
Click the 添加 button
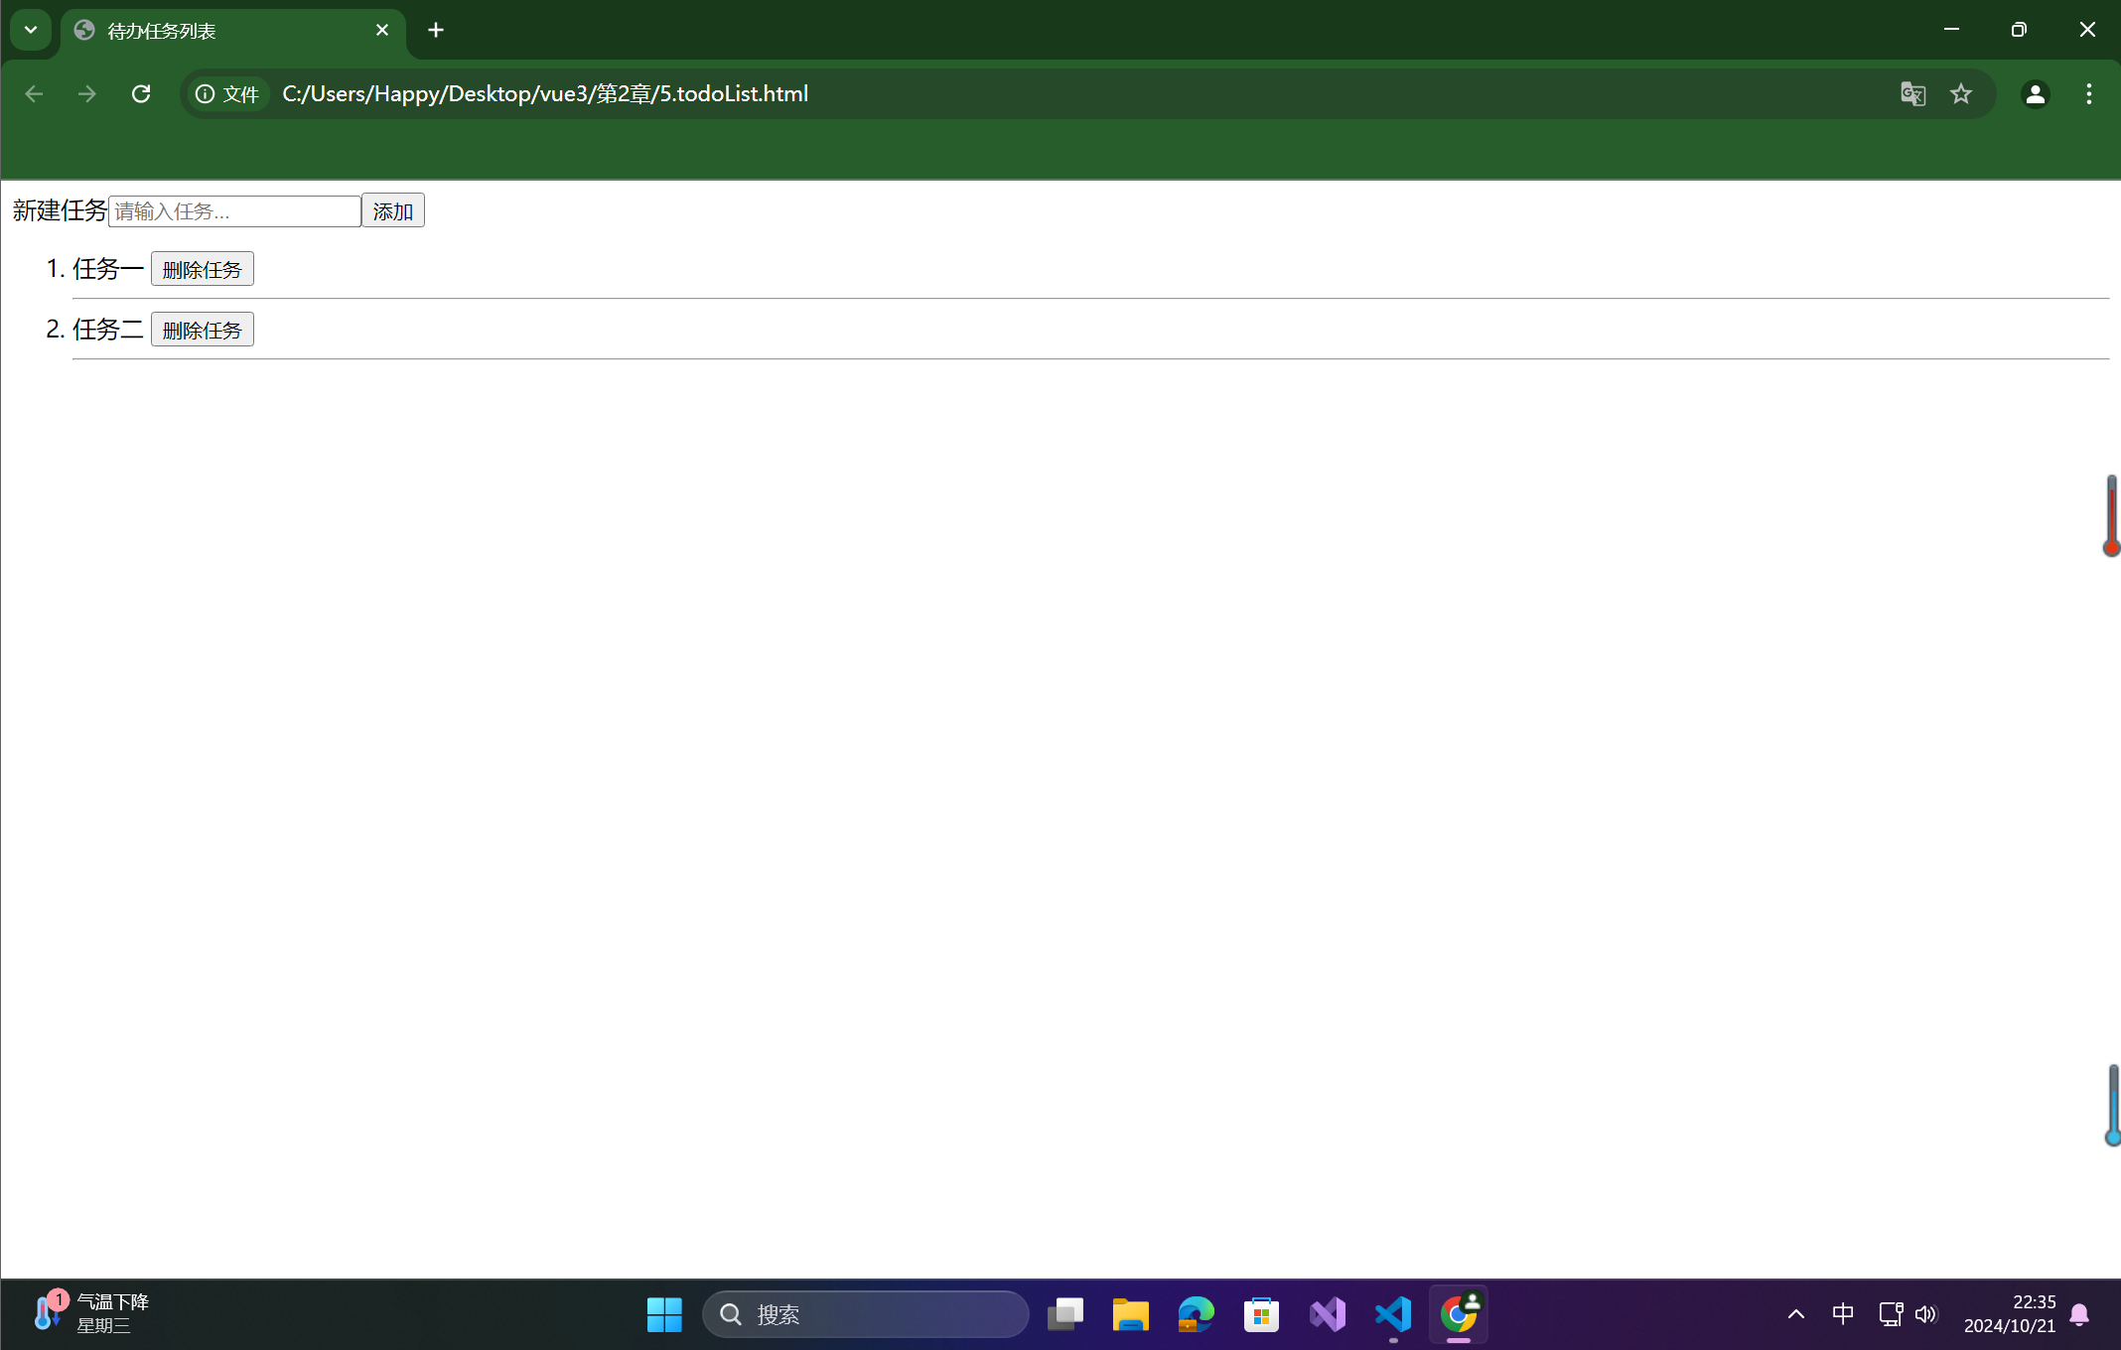click(392, 210)
